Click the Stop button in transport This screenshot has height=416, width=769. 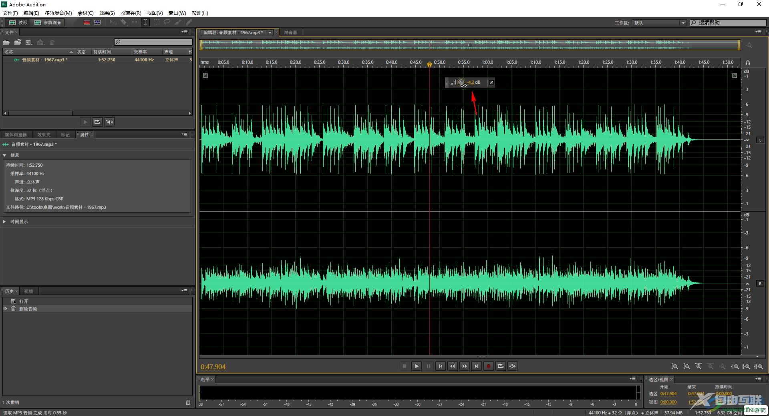(x=405, y=366)
